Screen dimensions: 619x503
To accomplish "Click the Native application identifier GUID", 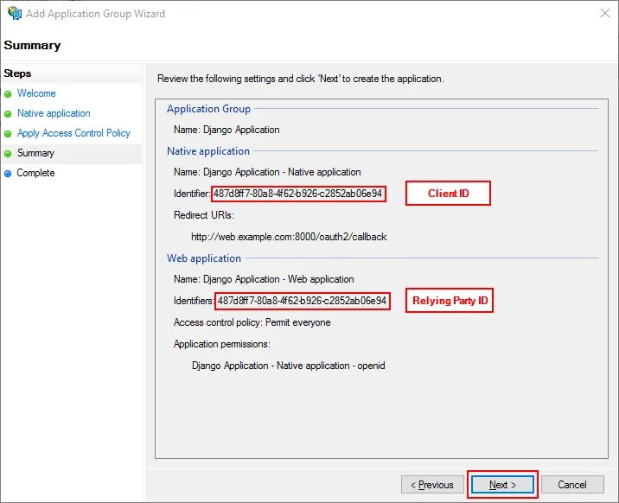I will 298,194.
